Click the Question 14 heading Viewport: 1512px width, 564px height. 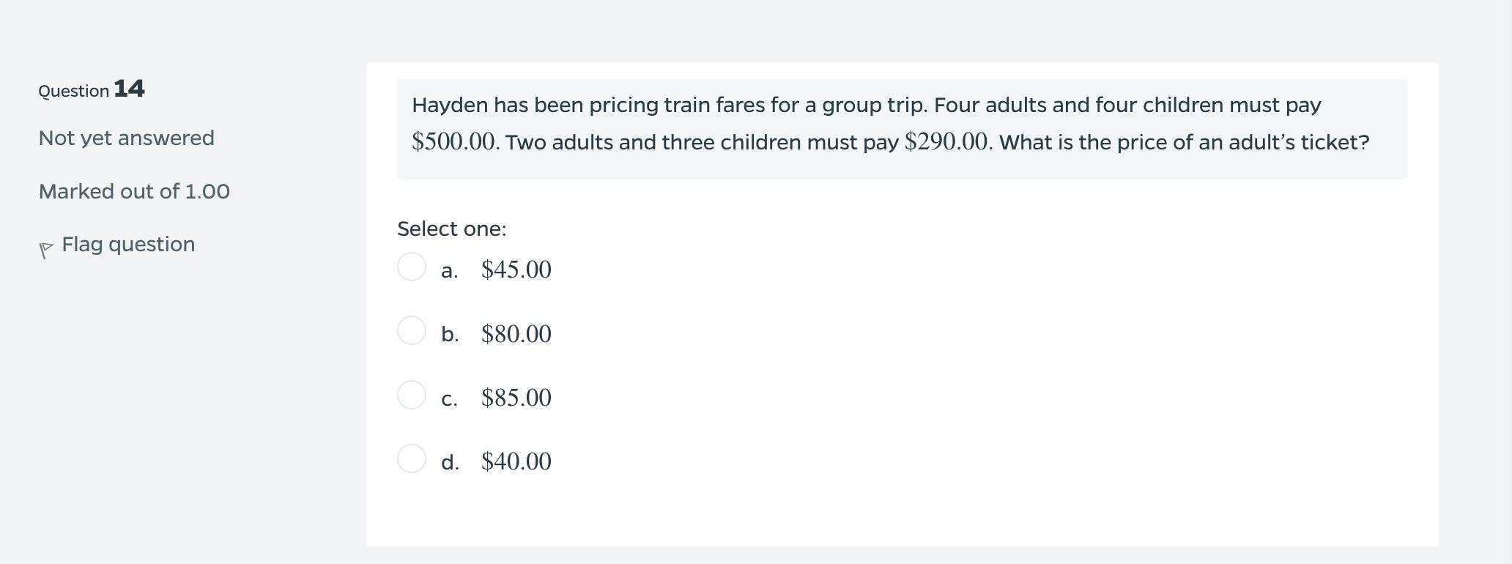92,89
